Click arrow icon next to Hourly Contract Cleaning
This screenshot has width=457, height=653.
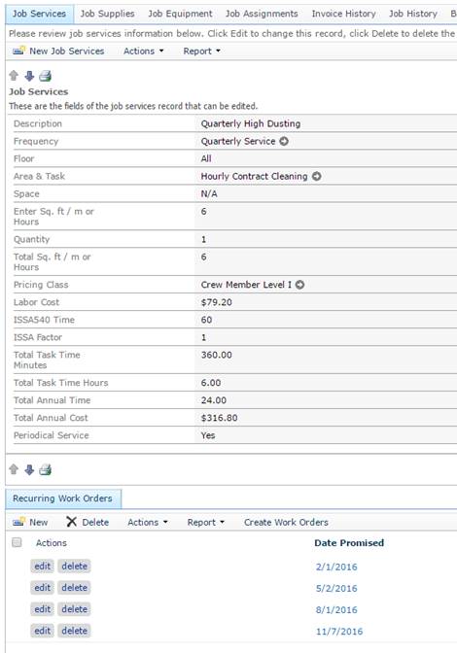coord(317,176)
